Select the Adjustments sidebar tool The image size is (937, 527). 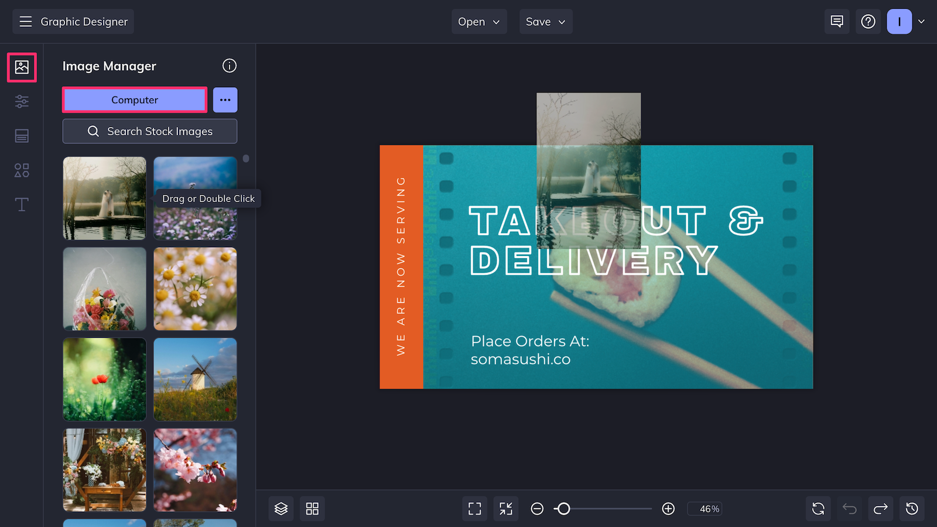coord(22,101)
